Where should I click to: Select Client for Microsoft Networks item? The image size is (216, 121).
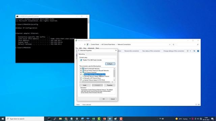(x=92, y=69)
